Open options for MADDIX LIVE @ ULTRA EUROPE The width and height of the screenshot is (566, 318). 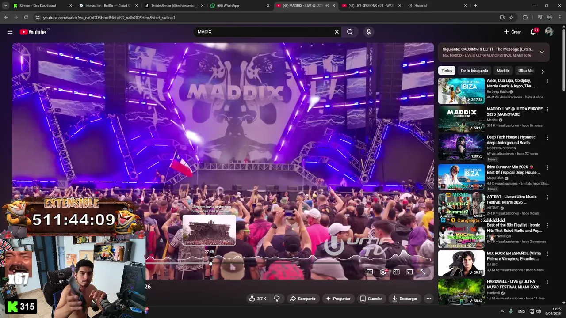547,109
